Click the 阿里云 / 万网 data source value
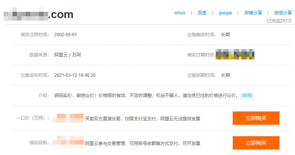Viewport: 295px width, 155px height. pos(67,55)
